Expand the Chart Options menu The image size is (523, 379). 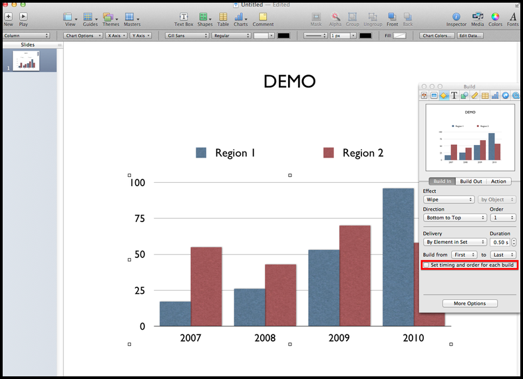coord(83,35)
